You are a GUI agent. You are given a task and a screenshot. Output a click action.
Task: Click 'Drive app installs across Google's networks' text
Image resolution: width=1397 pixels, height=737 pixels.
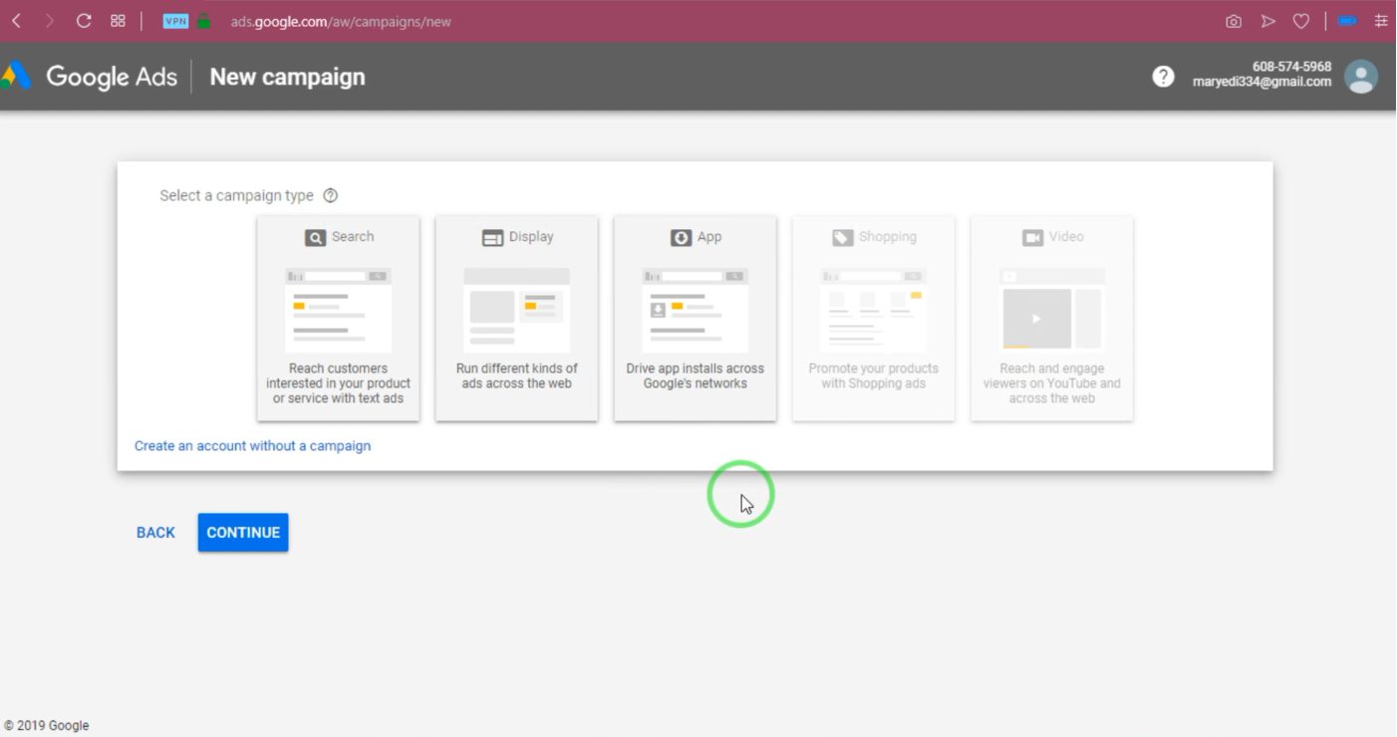tap(696, 376)
